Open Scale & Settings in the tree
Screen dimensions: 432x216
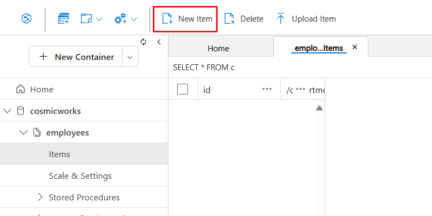pos(80,175)
